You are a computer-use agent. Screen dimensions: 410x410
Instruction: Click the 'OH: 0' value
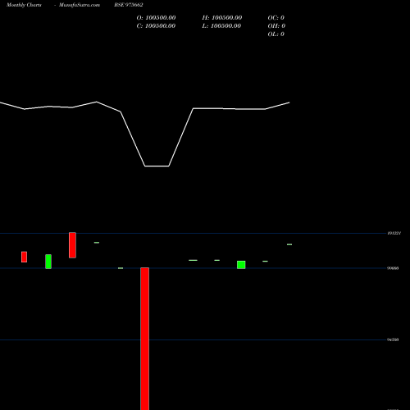point(276,26)
